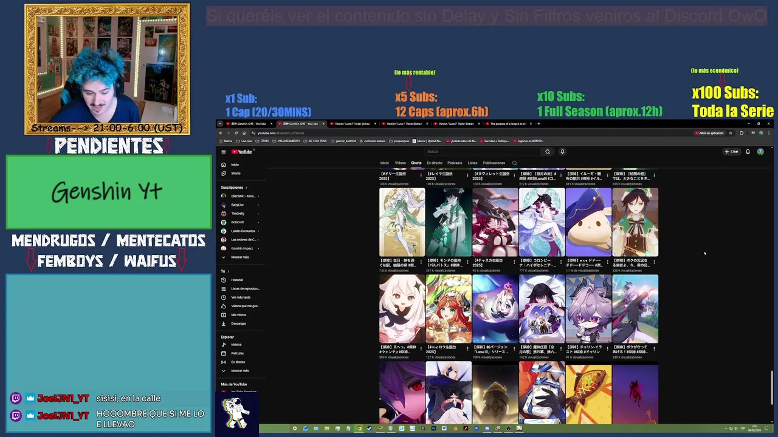Open a new browser tab
778x437 pixels.
(x=539, y=123)
